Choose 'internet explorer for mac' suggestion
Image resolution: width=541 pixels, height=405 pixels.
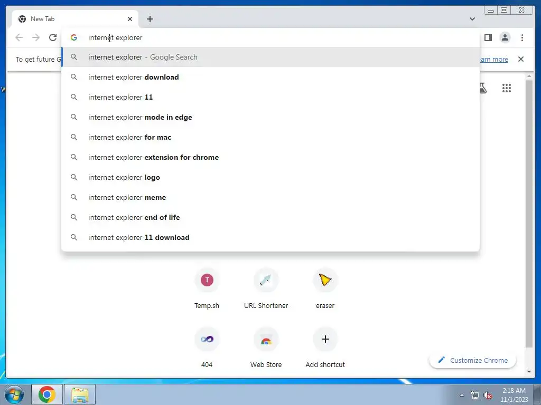click(x=270, y=137)
